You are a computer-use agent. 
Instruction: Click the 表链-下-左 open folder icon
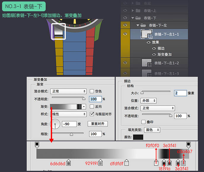click(x=143, y=25)
